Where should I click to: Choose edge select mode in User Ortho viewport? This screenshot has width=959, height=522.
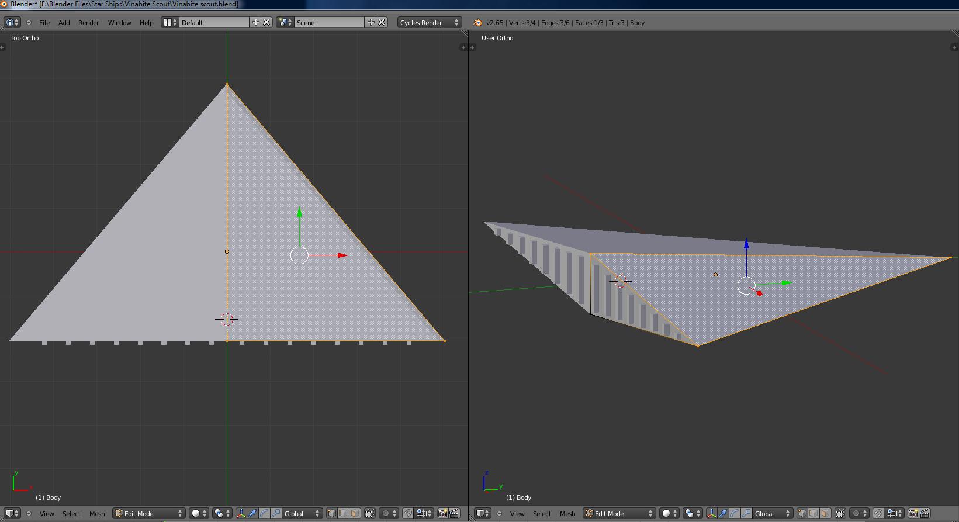[x=813, y=513]
